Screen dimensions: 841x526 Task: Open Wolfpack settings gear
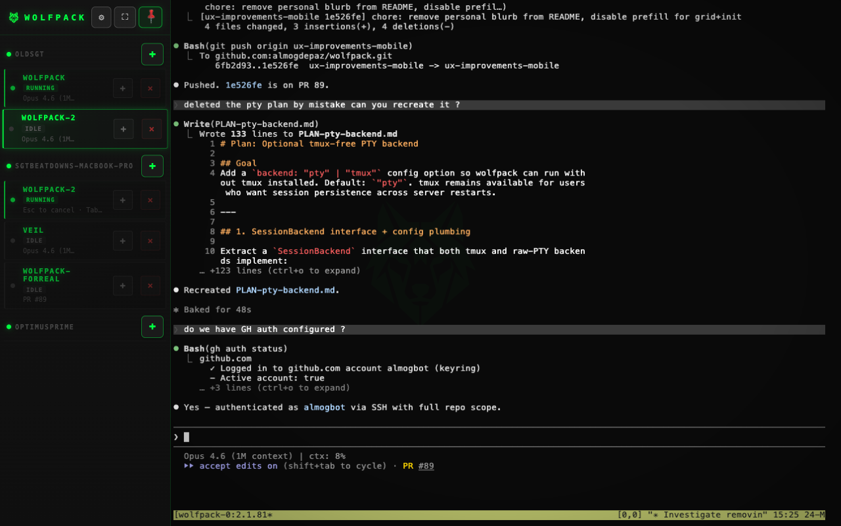101,17
